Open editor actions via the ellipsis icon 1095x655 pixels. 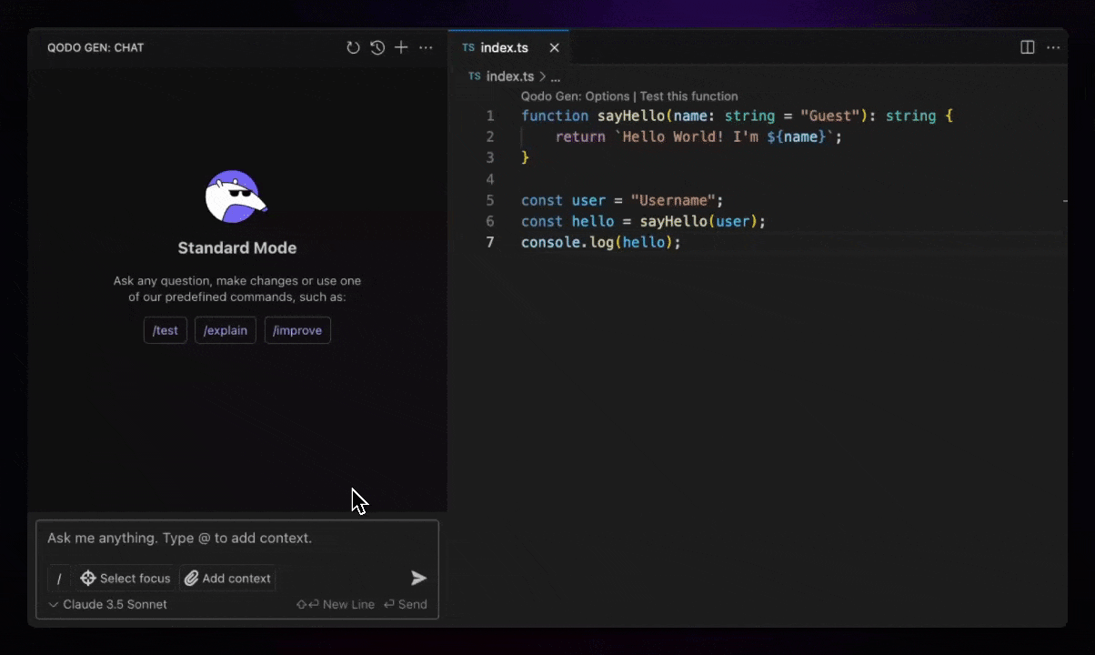click(x=1053, y=47)
